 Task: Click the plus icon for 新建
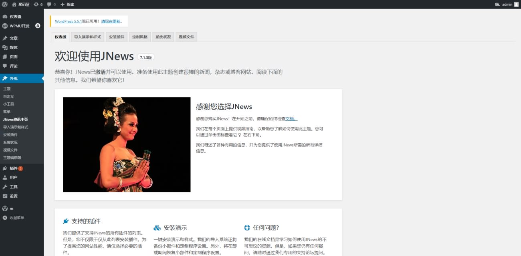coord(63,4)
